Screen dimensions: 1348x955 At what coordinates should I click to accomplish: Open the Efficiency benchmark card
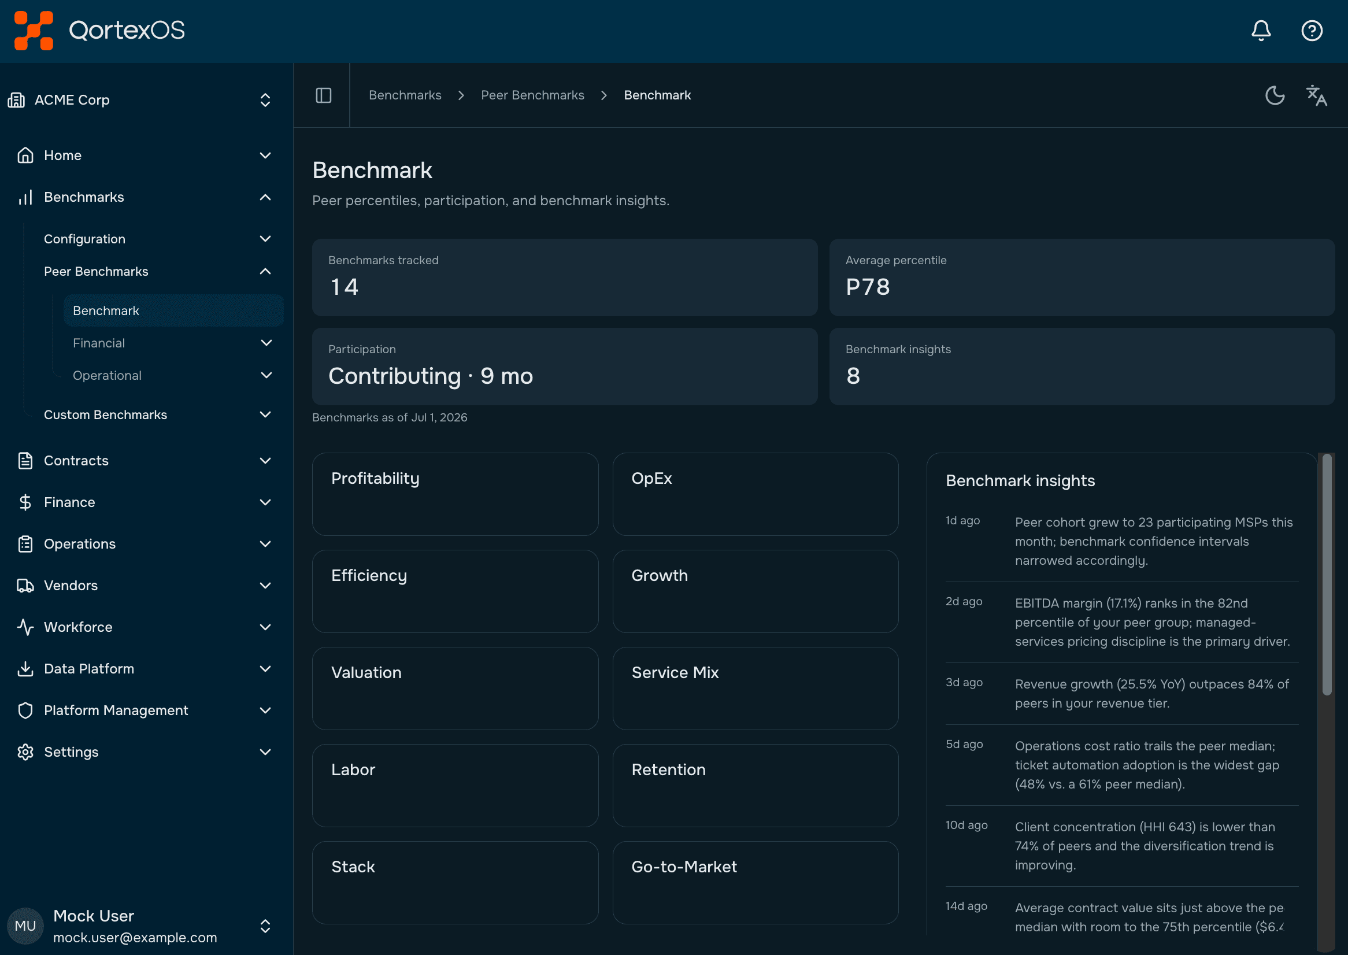[x=455, y=591]
